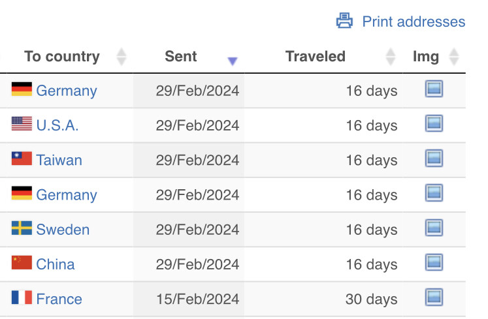Open the U.S.A. country link

57,126
